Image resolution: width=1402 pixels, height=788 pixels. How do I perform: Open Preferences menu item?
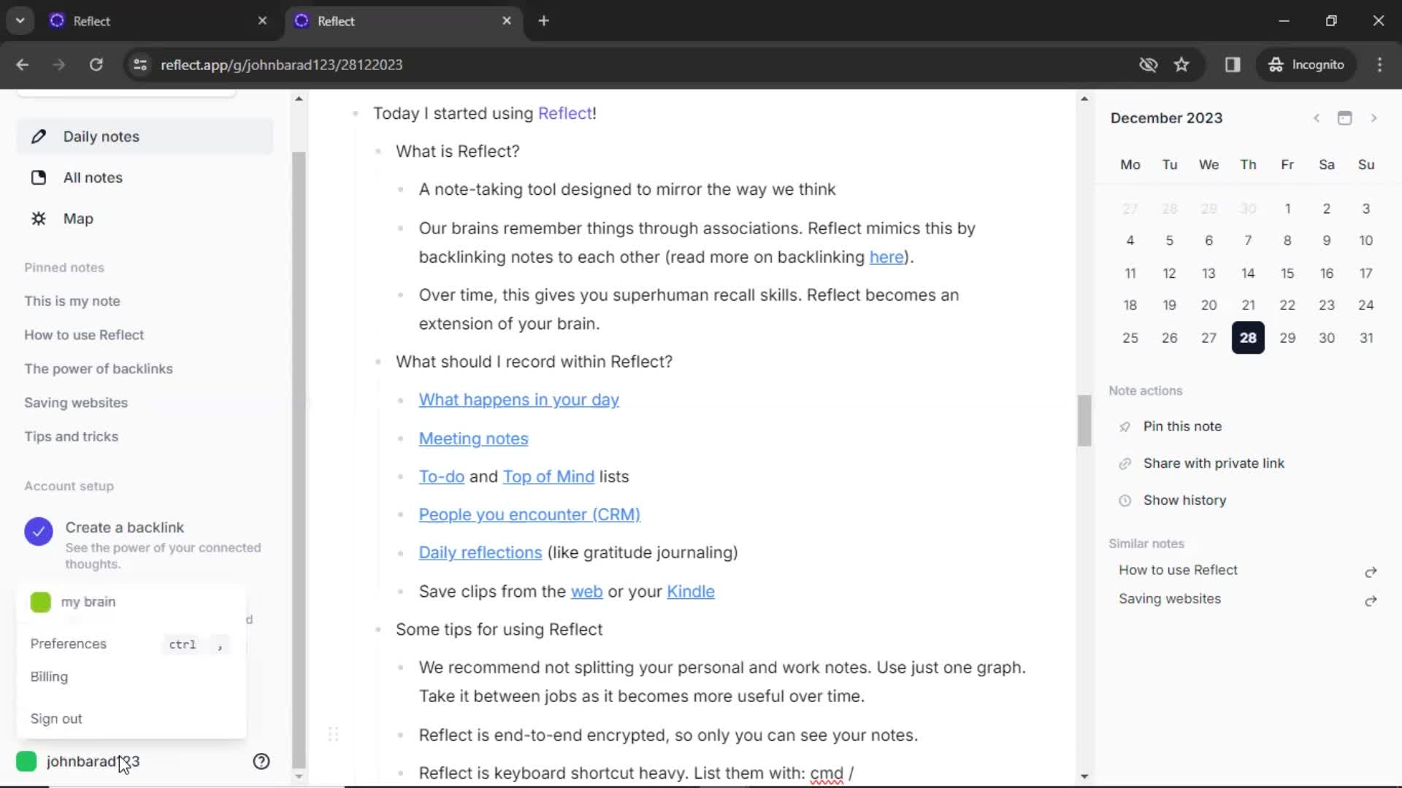tap(67, 643)
